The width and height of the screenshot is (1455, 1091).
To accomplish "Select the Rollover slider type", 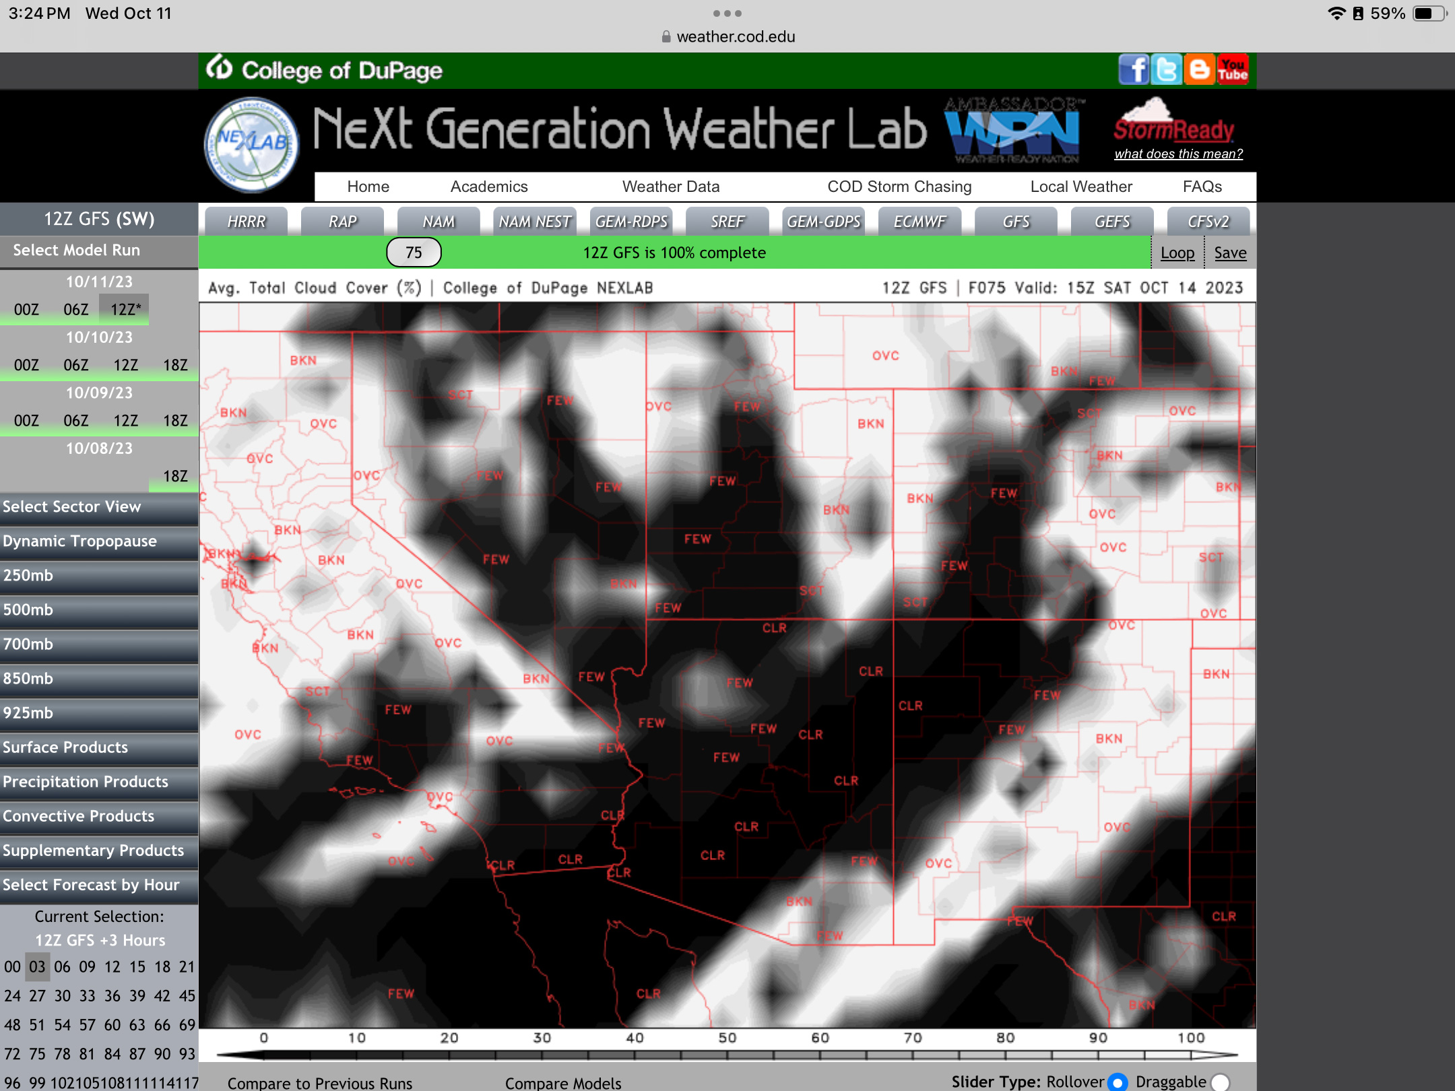I will tap(1118, 1082).
